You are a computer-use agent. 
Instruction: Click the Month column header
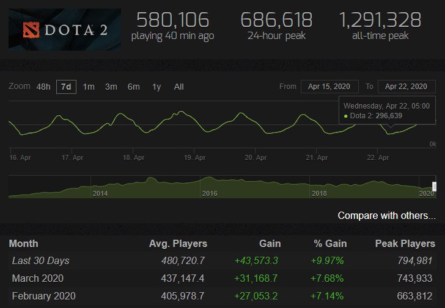pyautogui.click(x=24, y=244)
